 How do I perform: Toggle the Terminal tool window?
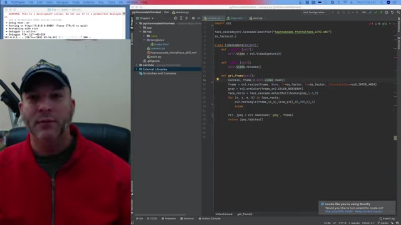(x=187, y=219)
